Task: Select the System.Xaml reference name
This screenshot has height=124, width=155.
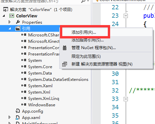Action: pos(40,86)
